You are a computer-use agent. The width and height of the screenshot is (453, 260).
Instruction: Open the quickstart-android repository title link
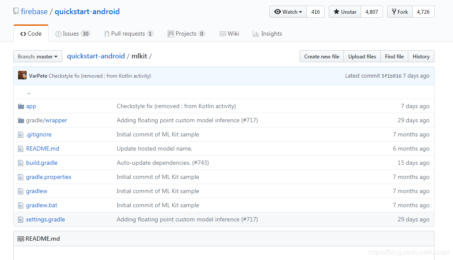(x=87, y=12)
